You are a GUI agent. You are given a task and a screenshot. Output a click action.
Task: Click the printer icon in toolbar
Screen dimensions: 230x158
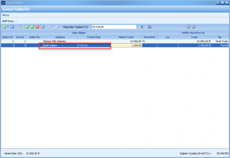tap(56, 27)
